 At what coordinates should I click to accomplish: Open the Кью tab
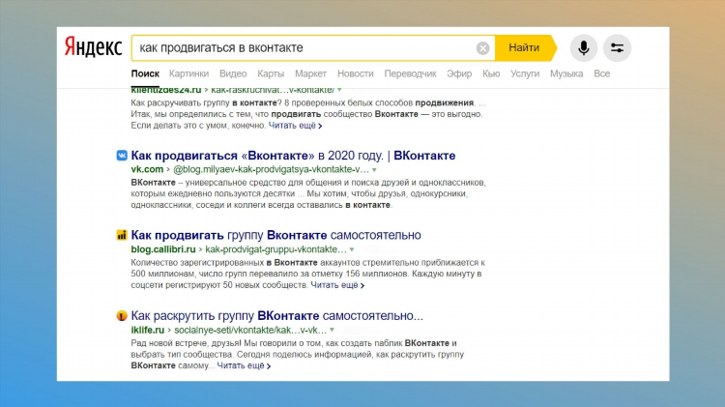coord(491,73)
